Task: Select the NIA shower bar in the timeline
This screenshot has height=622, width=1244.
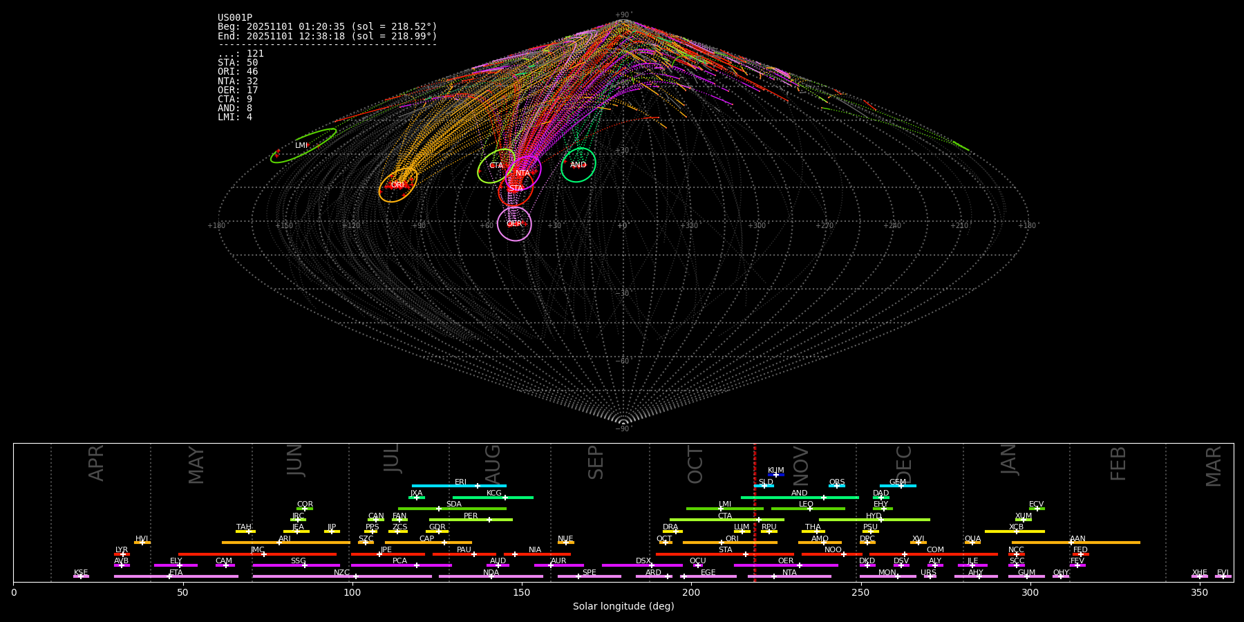Action: point(537,554)
